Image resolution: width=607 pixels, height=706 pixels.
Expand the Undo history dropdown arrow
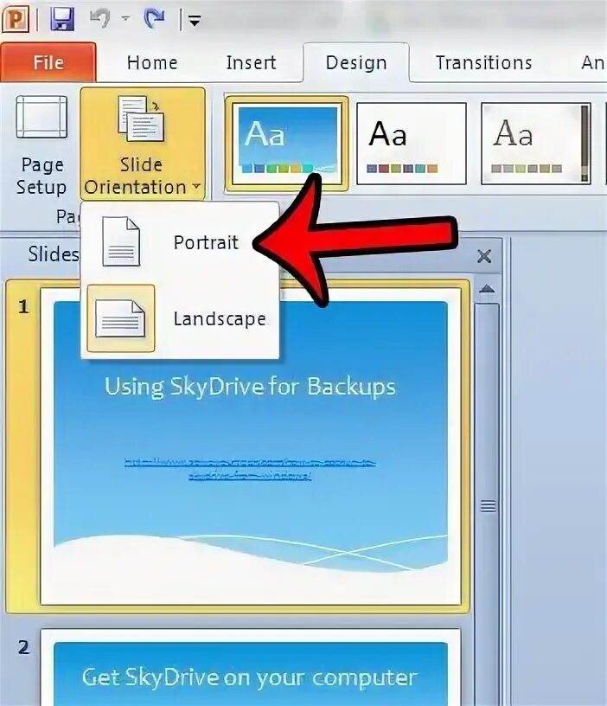(x=125, y=18)
